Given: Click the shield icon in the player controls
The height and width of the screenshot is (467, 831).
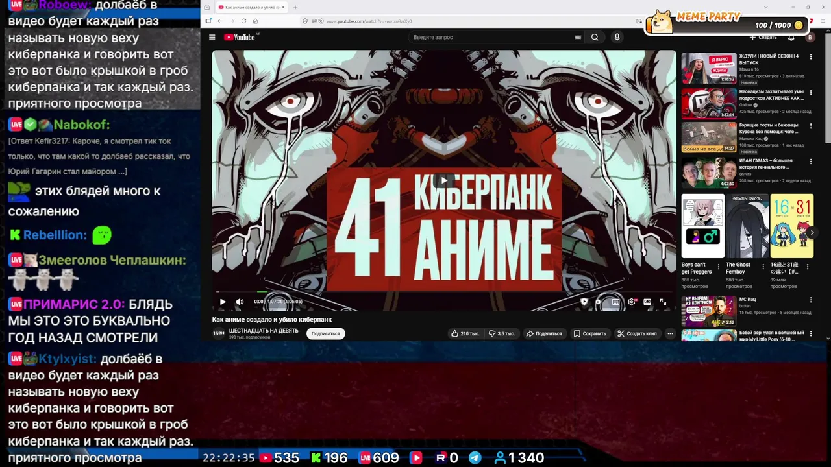Looking at the screenshot, I should (584, 302).
